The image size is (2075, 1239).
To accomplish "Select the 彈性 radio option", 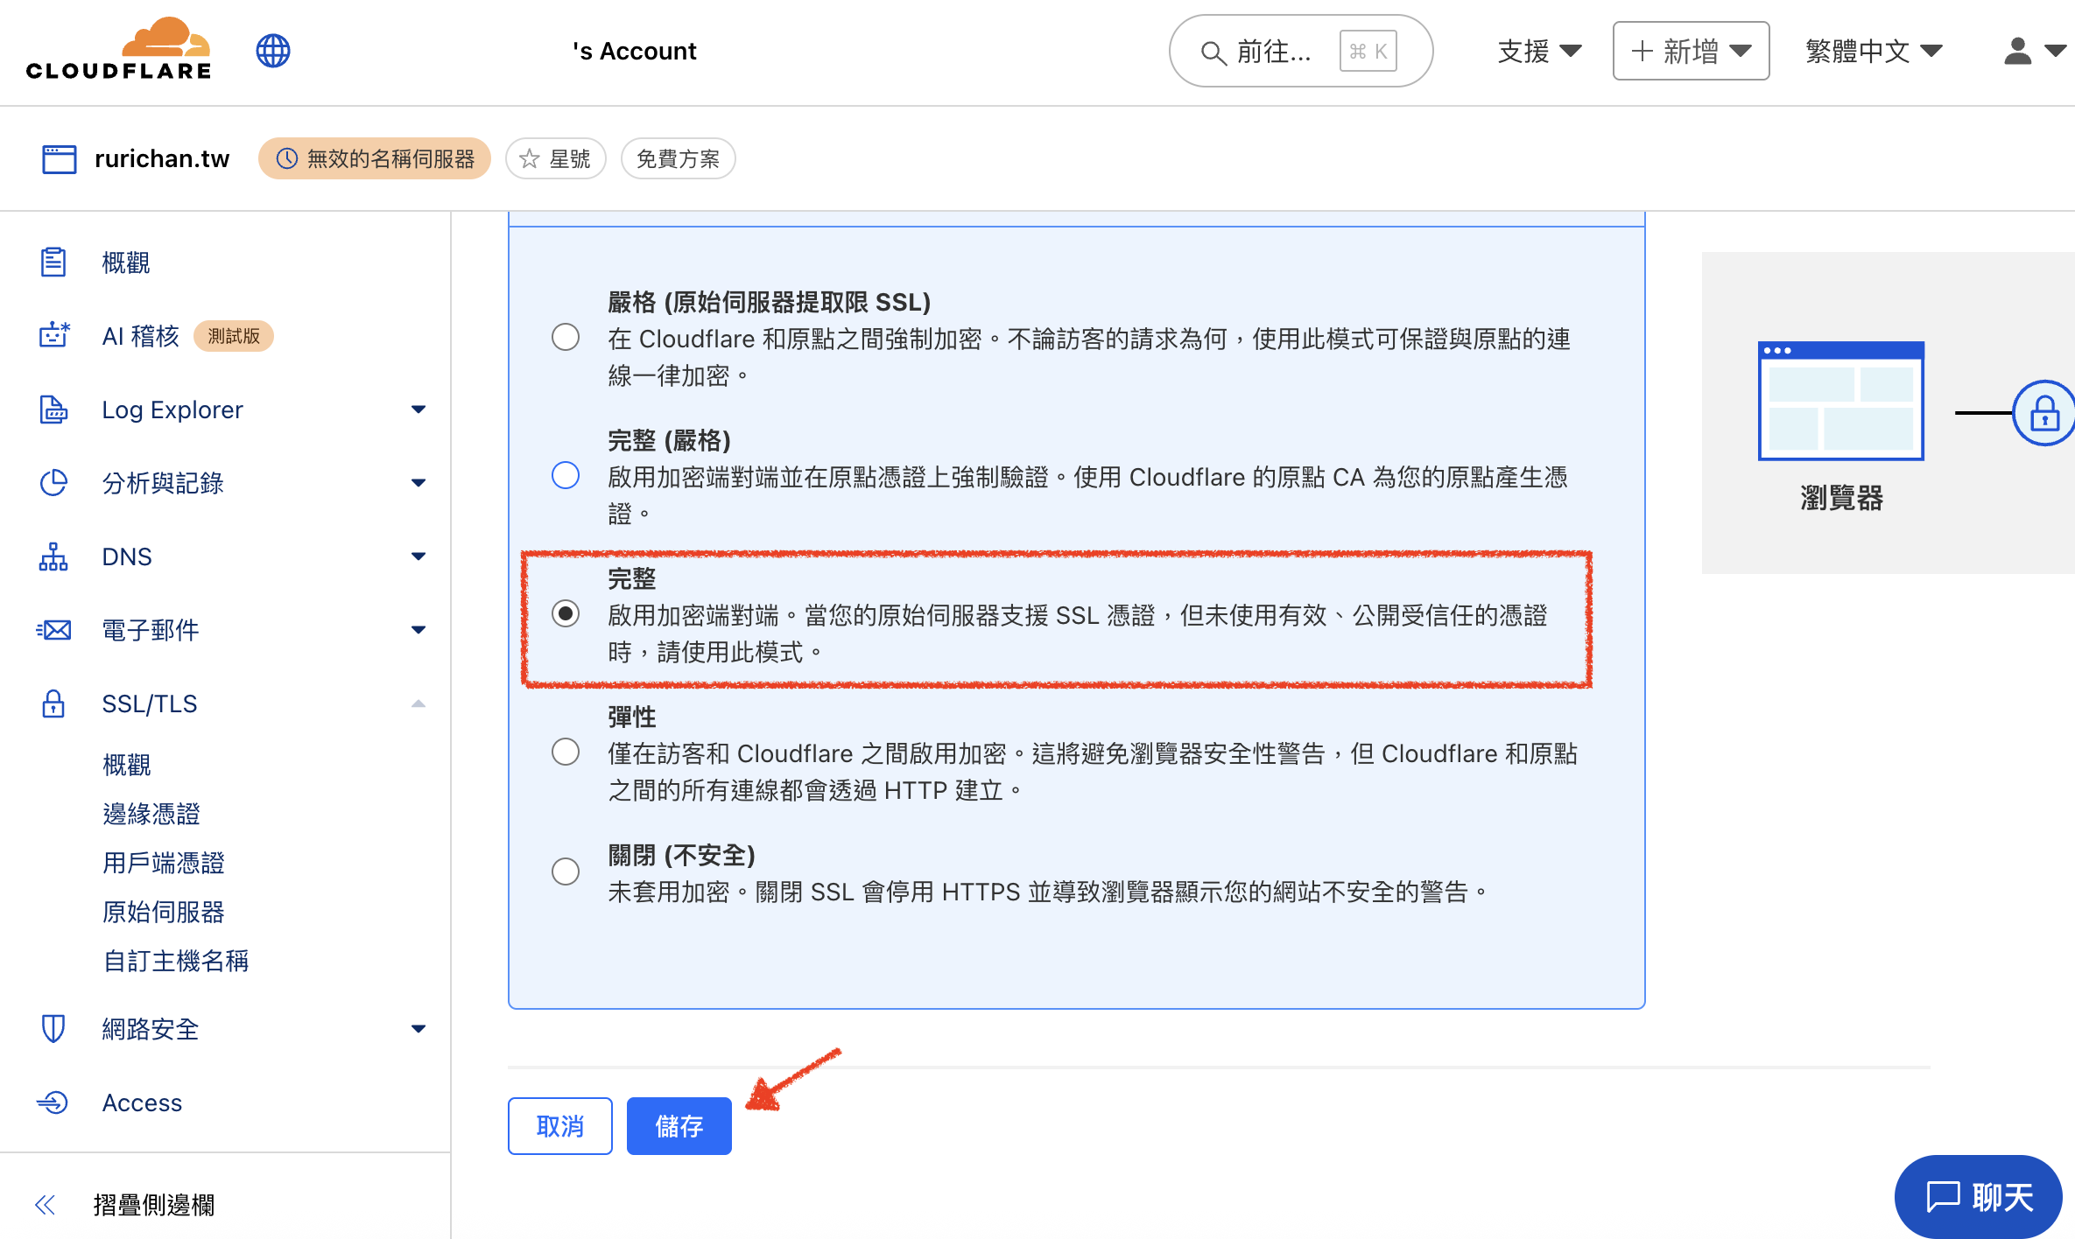I will pos(566,752).
